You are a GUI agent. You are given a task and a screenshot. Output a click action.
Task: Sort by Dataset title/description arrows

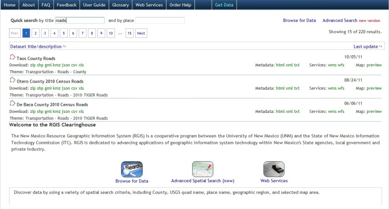(x=64, y=47)
